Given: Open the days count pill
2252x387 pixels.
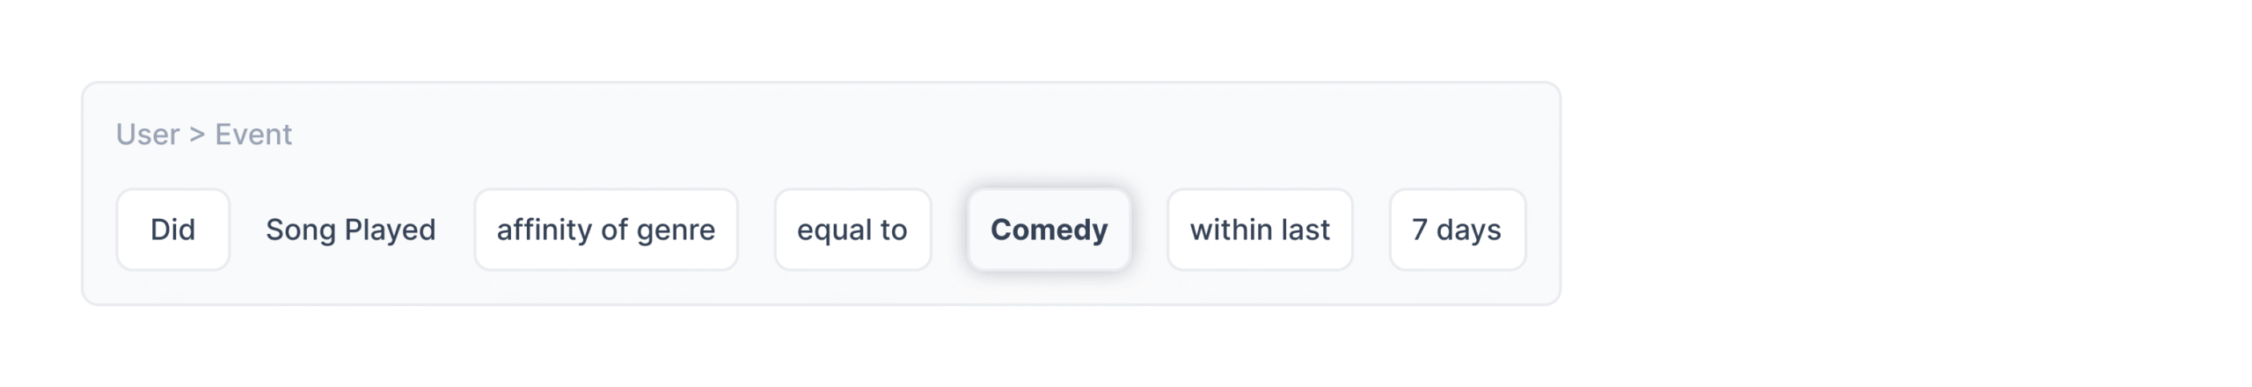Looking at the screenshot, I should pyautogui.click(x=1456, y=230).
